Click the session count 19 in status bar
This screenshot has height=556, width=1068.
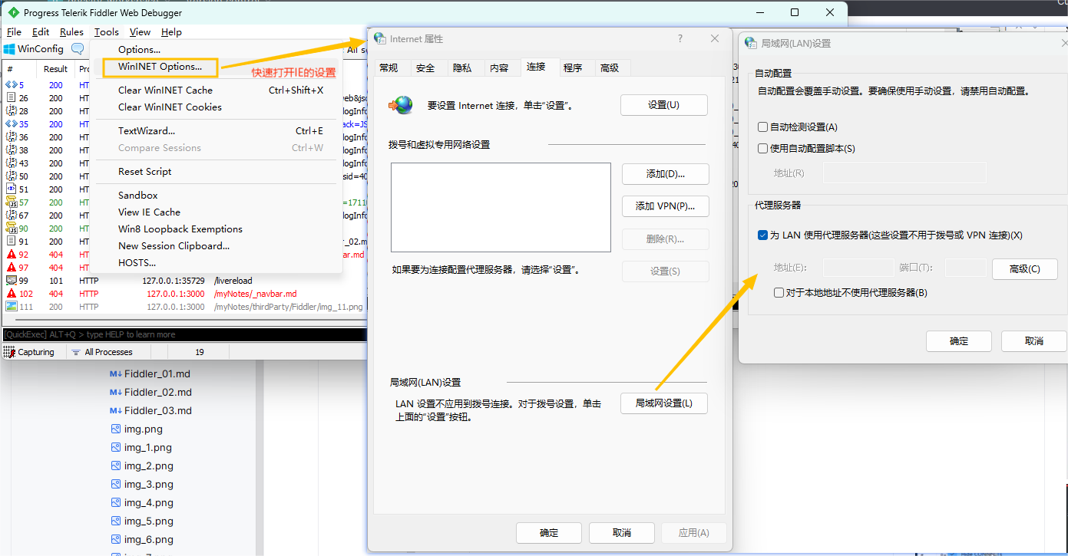[x=200, y=352]
